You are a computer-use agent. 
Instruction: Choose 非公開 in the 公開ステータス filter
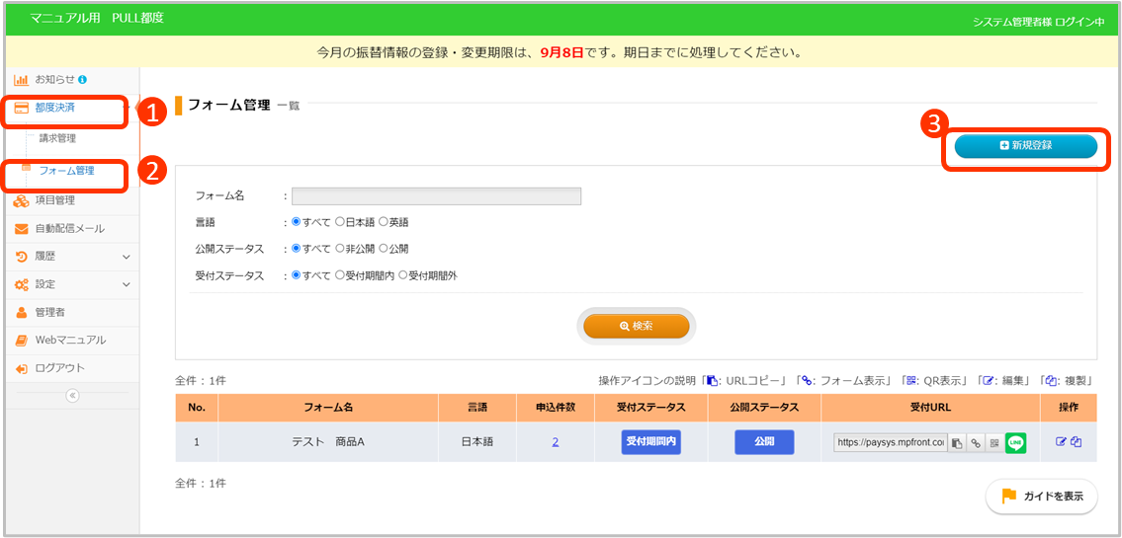(340, 249)
